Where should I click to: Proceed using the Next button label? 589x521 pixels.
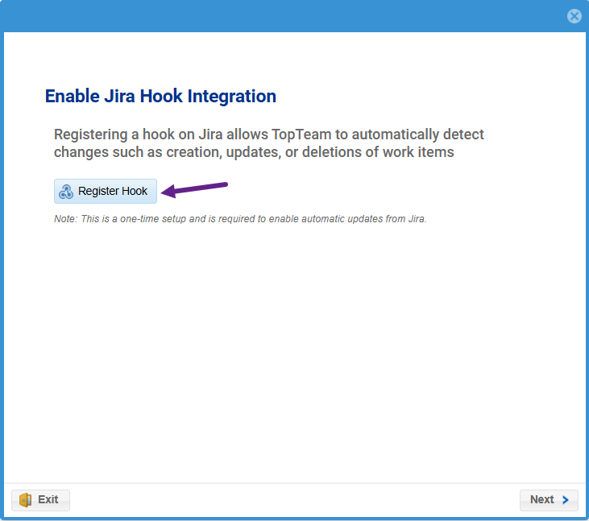click(541, 500)
